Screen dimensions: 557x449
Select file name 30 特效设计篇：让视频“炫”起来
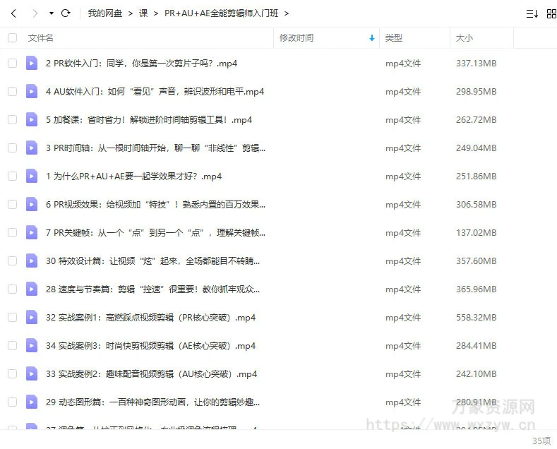tap(152, 261)
